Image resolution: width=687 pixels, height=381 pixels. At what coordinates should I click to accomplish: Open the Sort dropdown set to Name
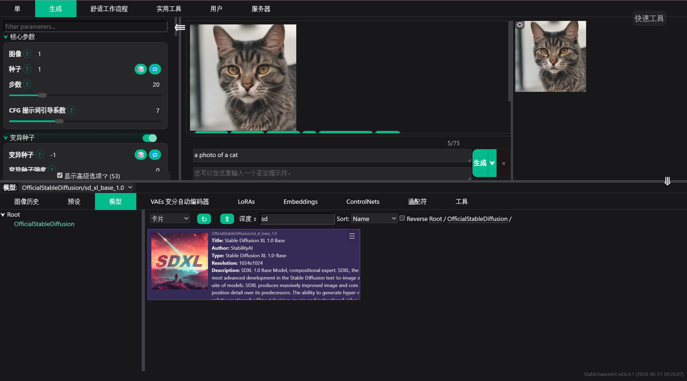tap(374, 219)
